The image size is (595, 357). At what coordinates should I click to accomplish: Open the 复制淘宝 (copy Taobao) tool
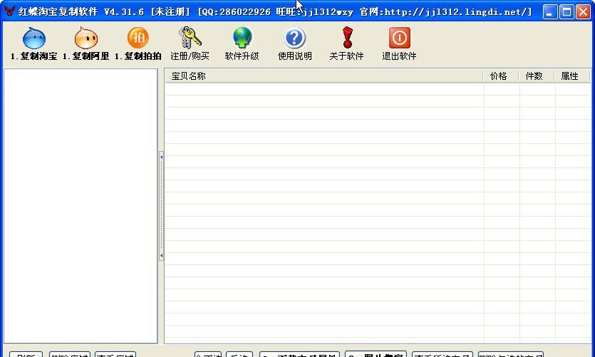point(34,43)
